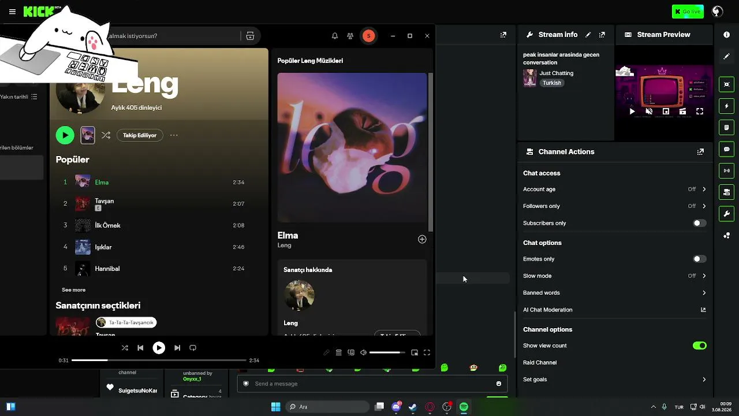Play the Leng artist page with green button
The width and height of the screenshot is (739, 416).
[x=65, y=135]
